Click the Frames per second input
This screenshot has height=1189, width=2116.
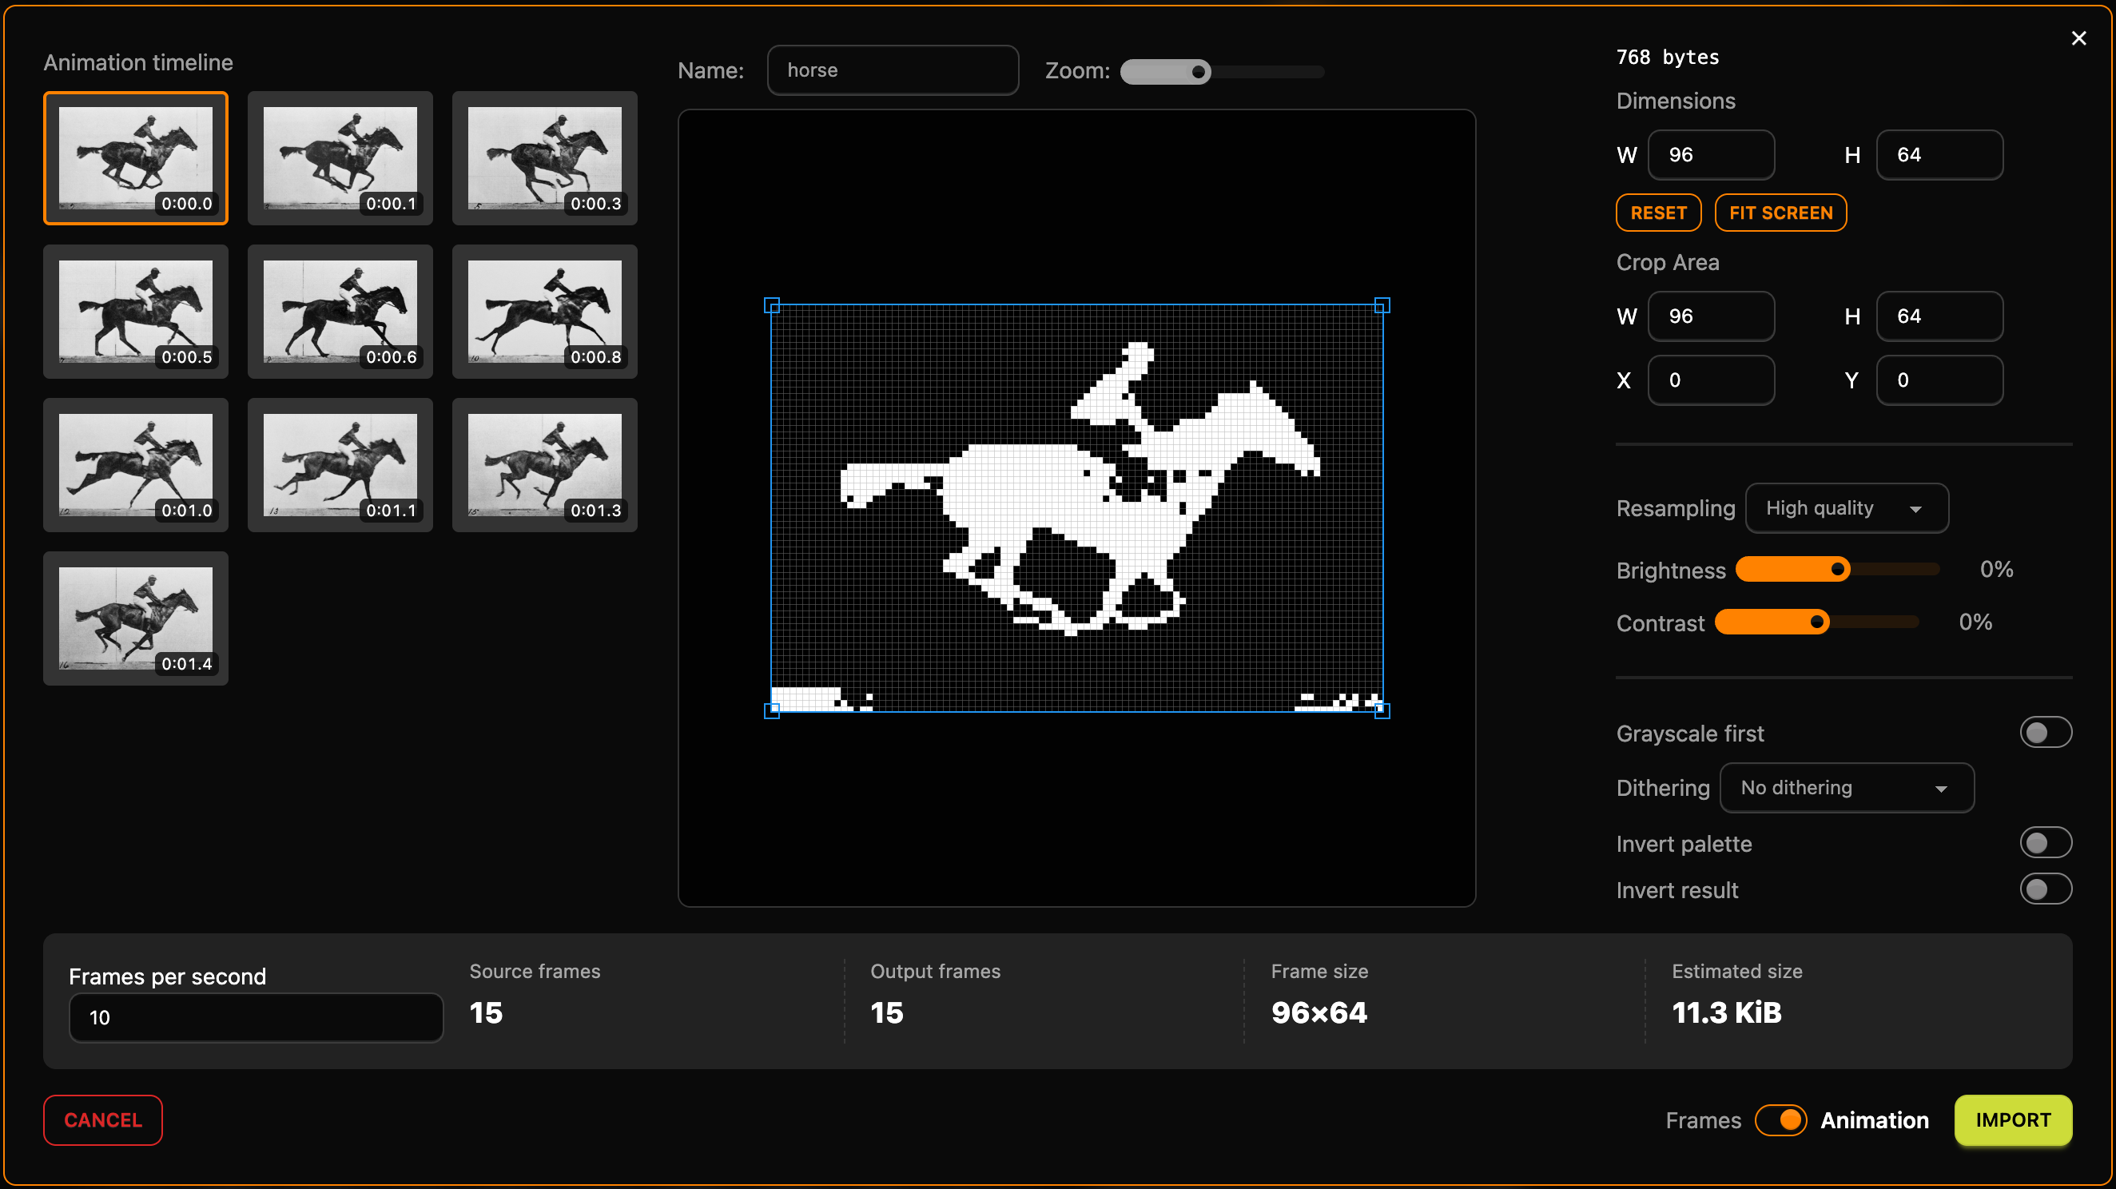click(x=257, y=1017)
